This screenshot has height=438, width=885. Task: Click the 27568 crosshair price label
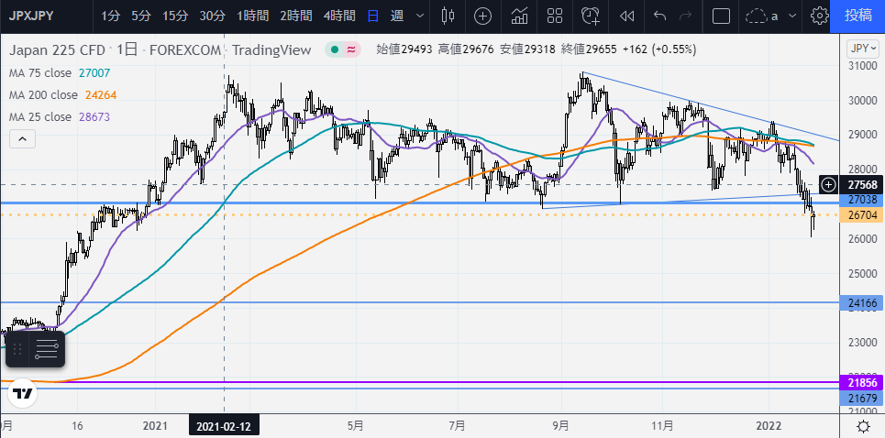[x=862, y=184]
